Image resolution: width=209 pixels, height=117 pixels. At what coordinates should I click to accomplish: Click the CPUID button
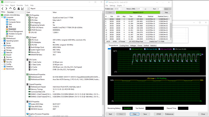click(158, 114)
